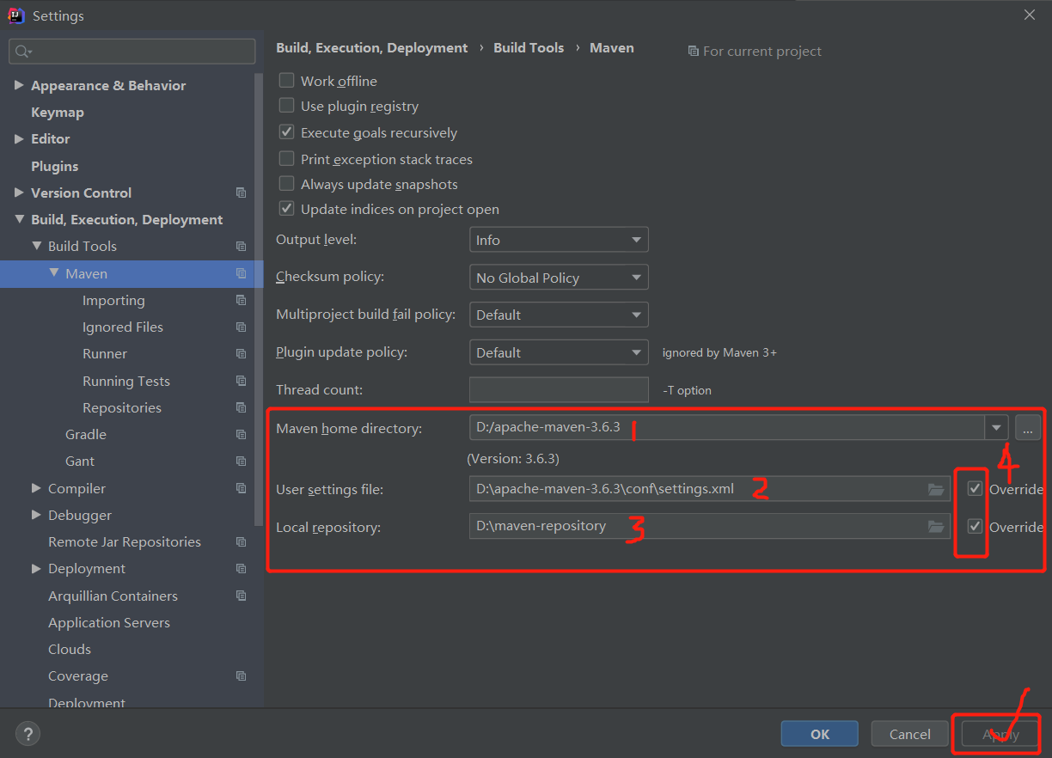Uncheck 'Execute goals recursively'
This screenshot has height=758, width=1052.
pos(286,131)
